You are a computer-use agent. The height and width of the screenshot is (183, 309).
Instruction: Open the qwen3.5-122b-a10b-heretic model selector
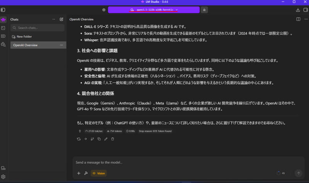point(154,10)
